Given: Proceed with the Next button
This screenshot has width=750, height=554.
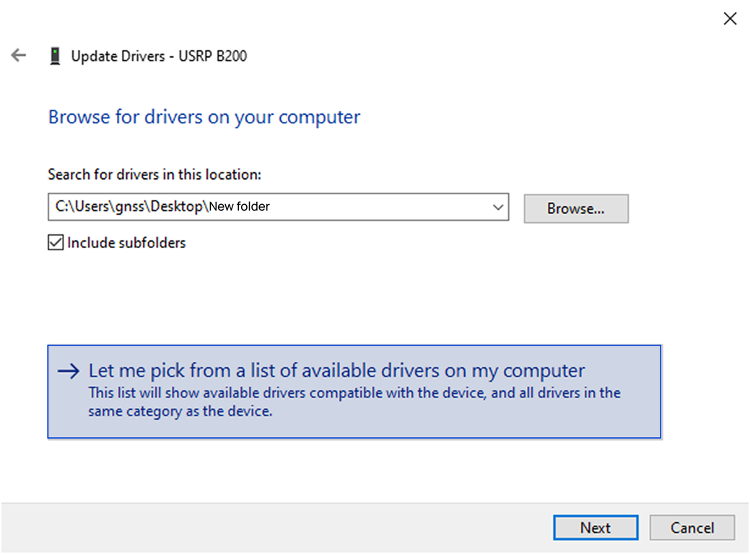Looking at the screenshot, I should pos(596,528).
